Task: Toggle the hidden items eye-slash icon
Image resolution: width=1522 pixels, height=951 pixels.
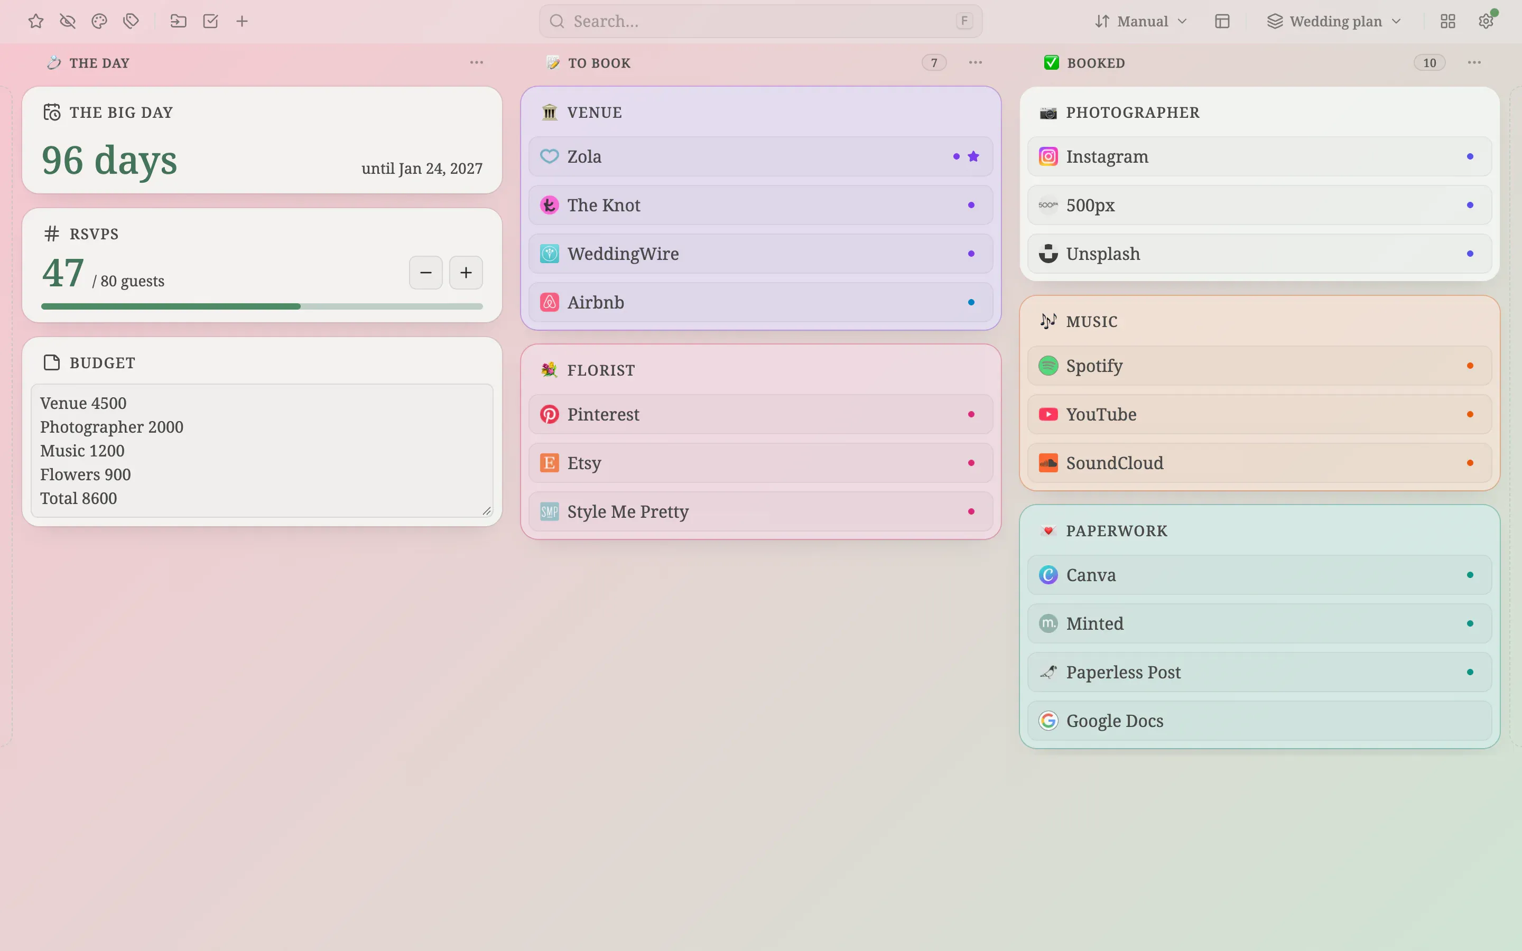Action: point(67,21)
